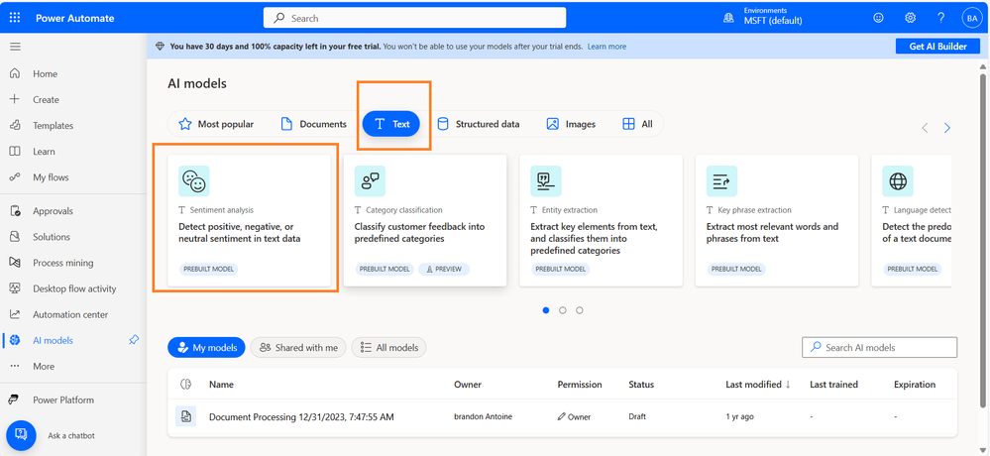
Task: Click the Last trained column header
Action: point(833,384)
